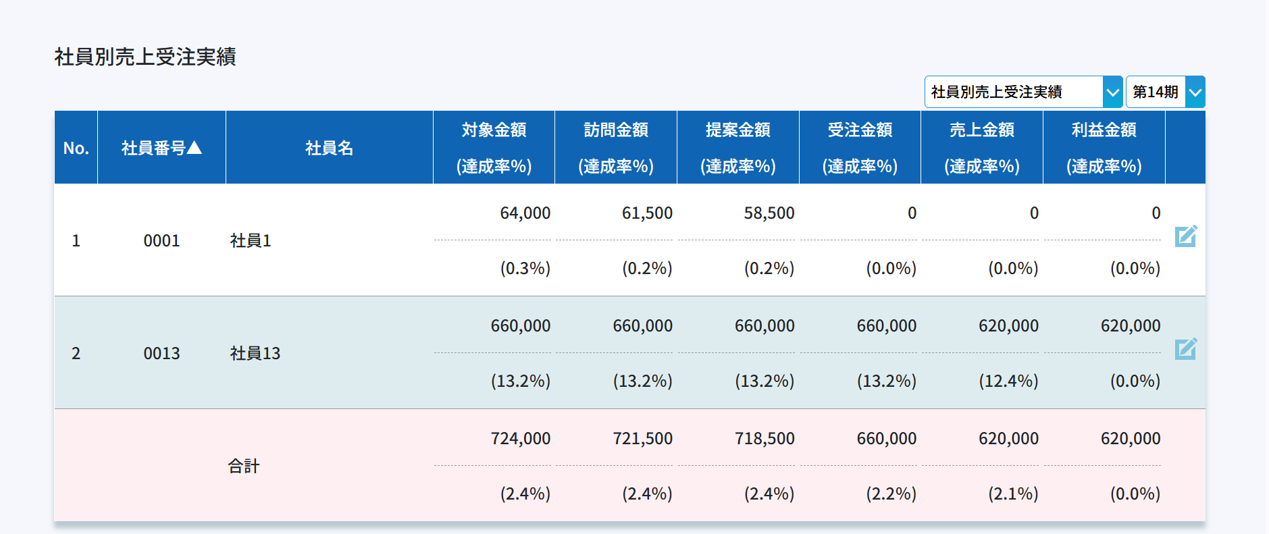Click the 対象金額 column header

494,130
